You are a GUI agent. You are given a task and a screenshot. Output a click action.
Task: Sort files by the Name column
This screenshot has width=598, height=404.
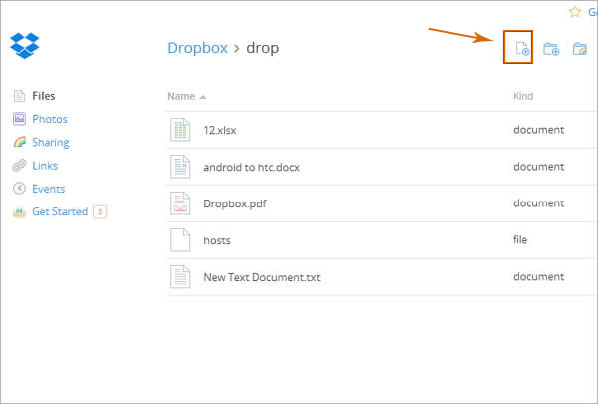(x=181, y=96)
